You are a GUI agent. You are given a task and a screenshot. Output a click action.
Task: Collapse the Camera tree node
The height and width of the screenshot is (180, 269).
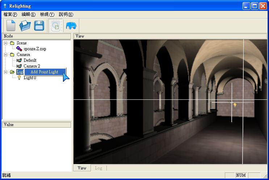pos(6,55)
